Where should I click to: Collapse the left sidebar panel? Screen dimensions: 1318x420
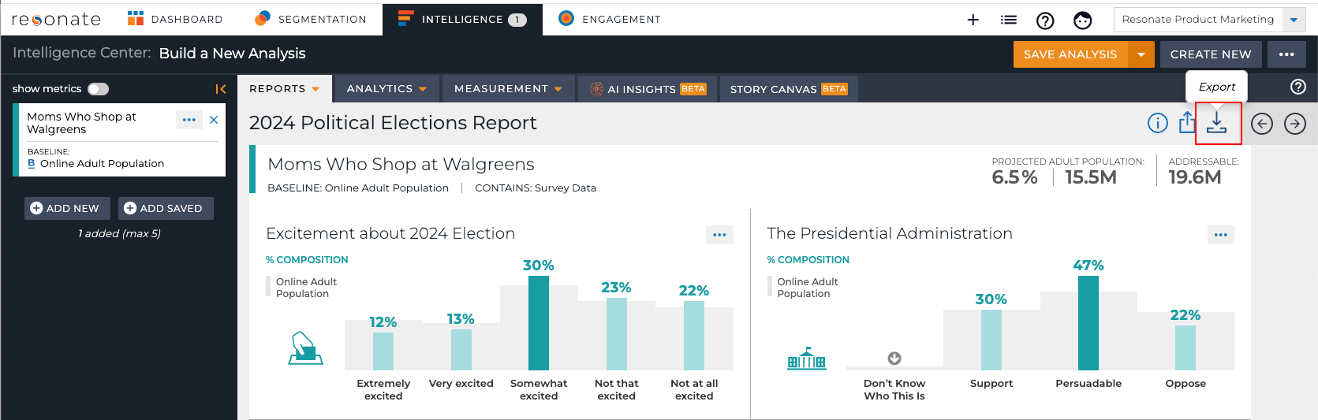click(x=221, y=89)
